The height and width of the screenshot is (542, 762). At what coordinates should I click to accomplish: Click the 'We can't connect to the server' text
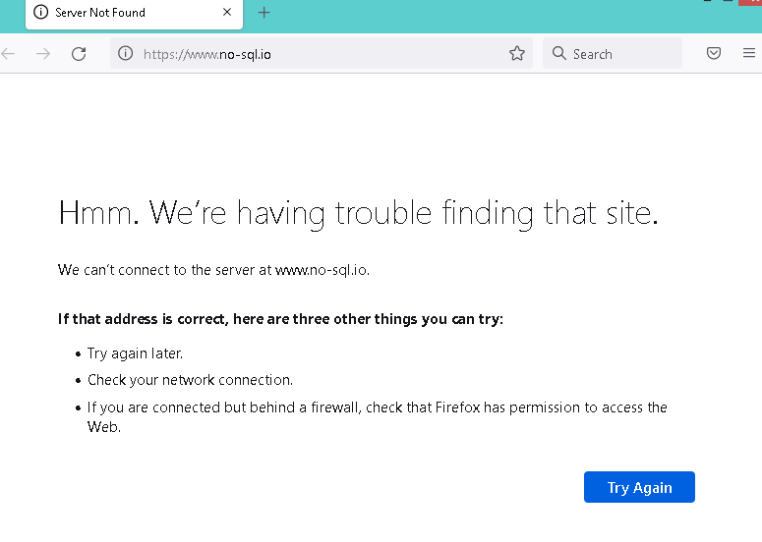(x=213, y=269)
